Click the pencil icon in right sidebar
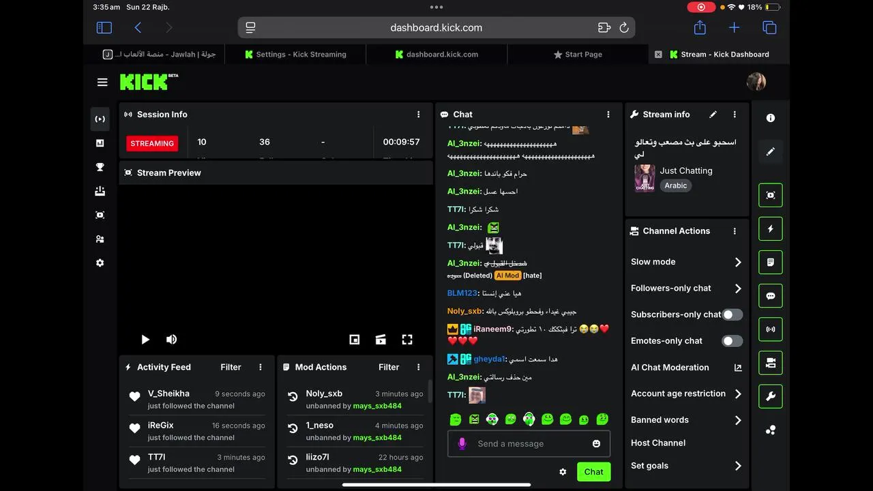This screenshot has width=873, height=491. tap(771, 151)
